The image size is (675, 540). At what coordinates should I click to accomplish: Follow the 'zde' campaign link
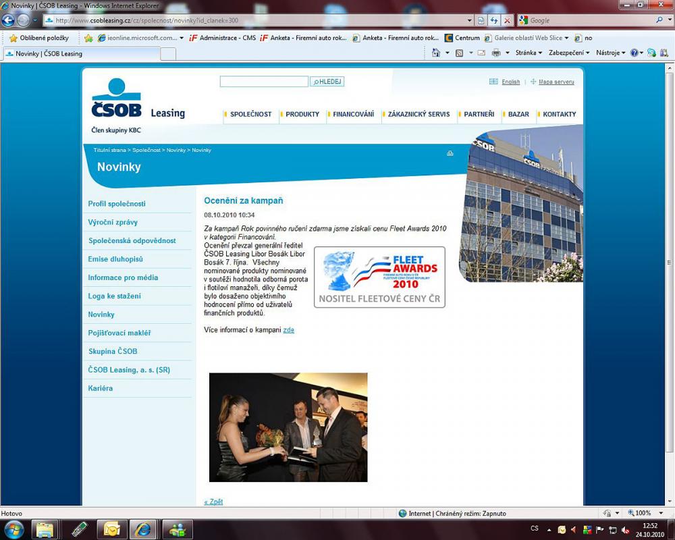tap(288, 330)
